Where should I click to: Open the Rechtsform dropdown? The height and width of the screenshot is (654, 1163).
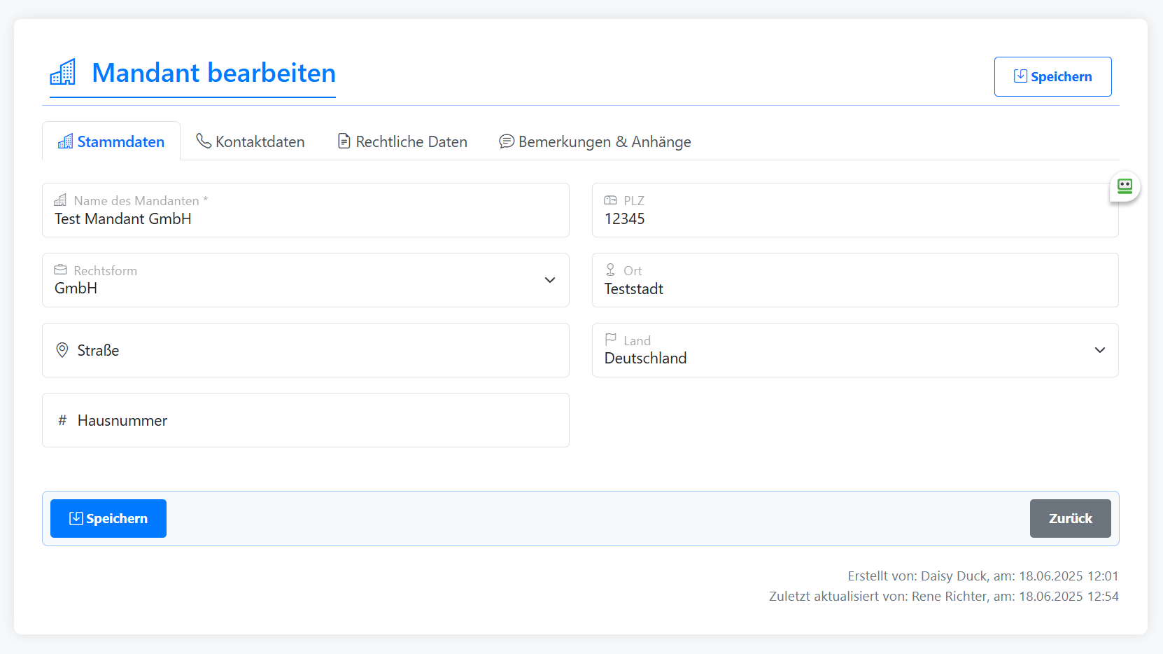(x=549, y=280)
